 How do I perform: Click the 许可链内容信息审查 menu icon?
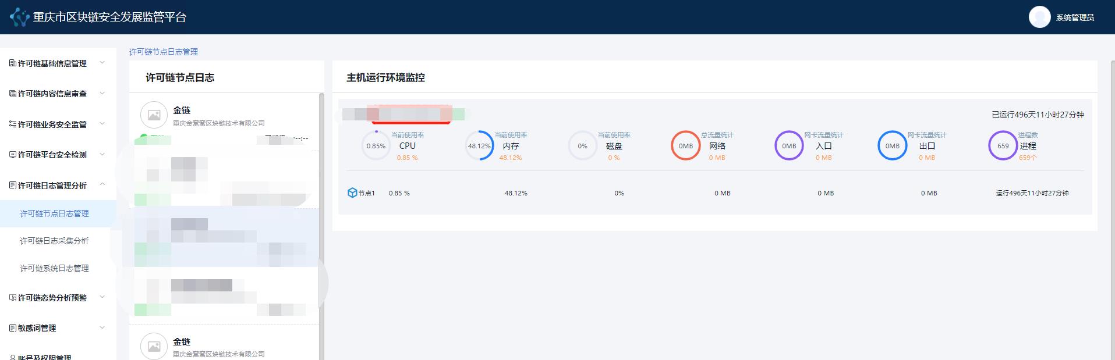pos(13,94)
